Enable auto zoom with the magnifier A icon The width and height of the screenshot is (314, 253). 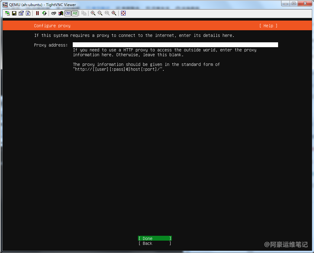click(x=114, y=13)
